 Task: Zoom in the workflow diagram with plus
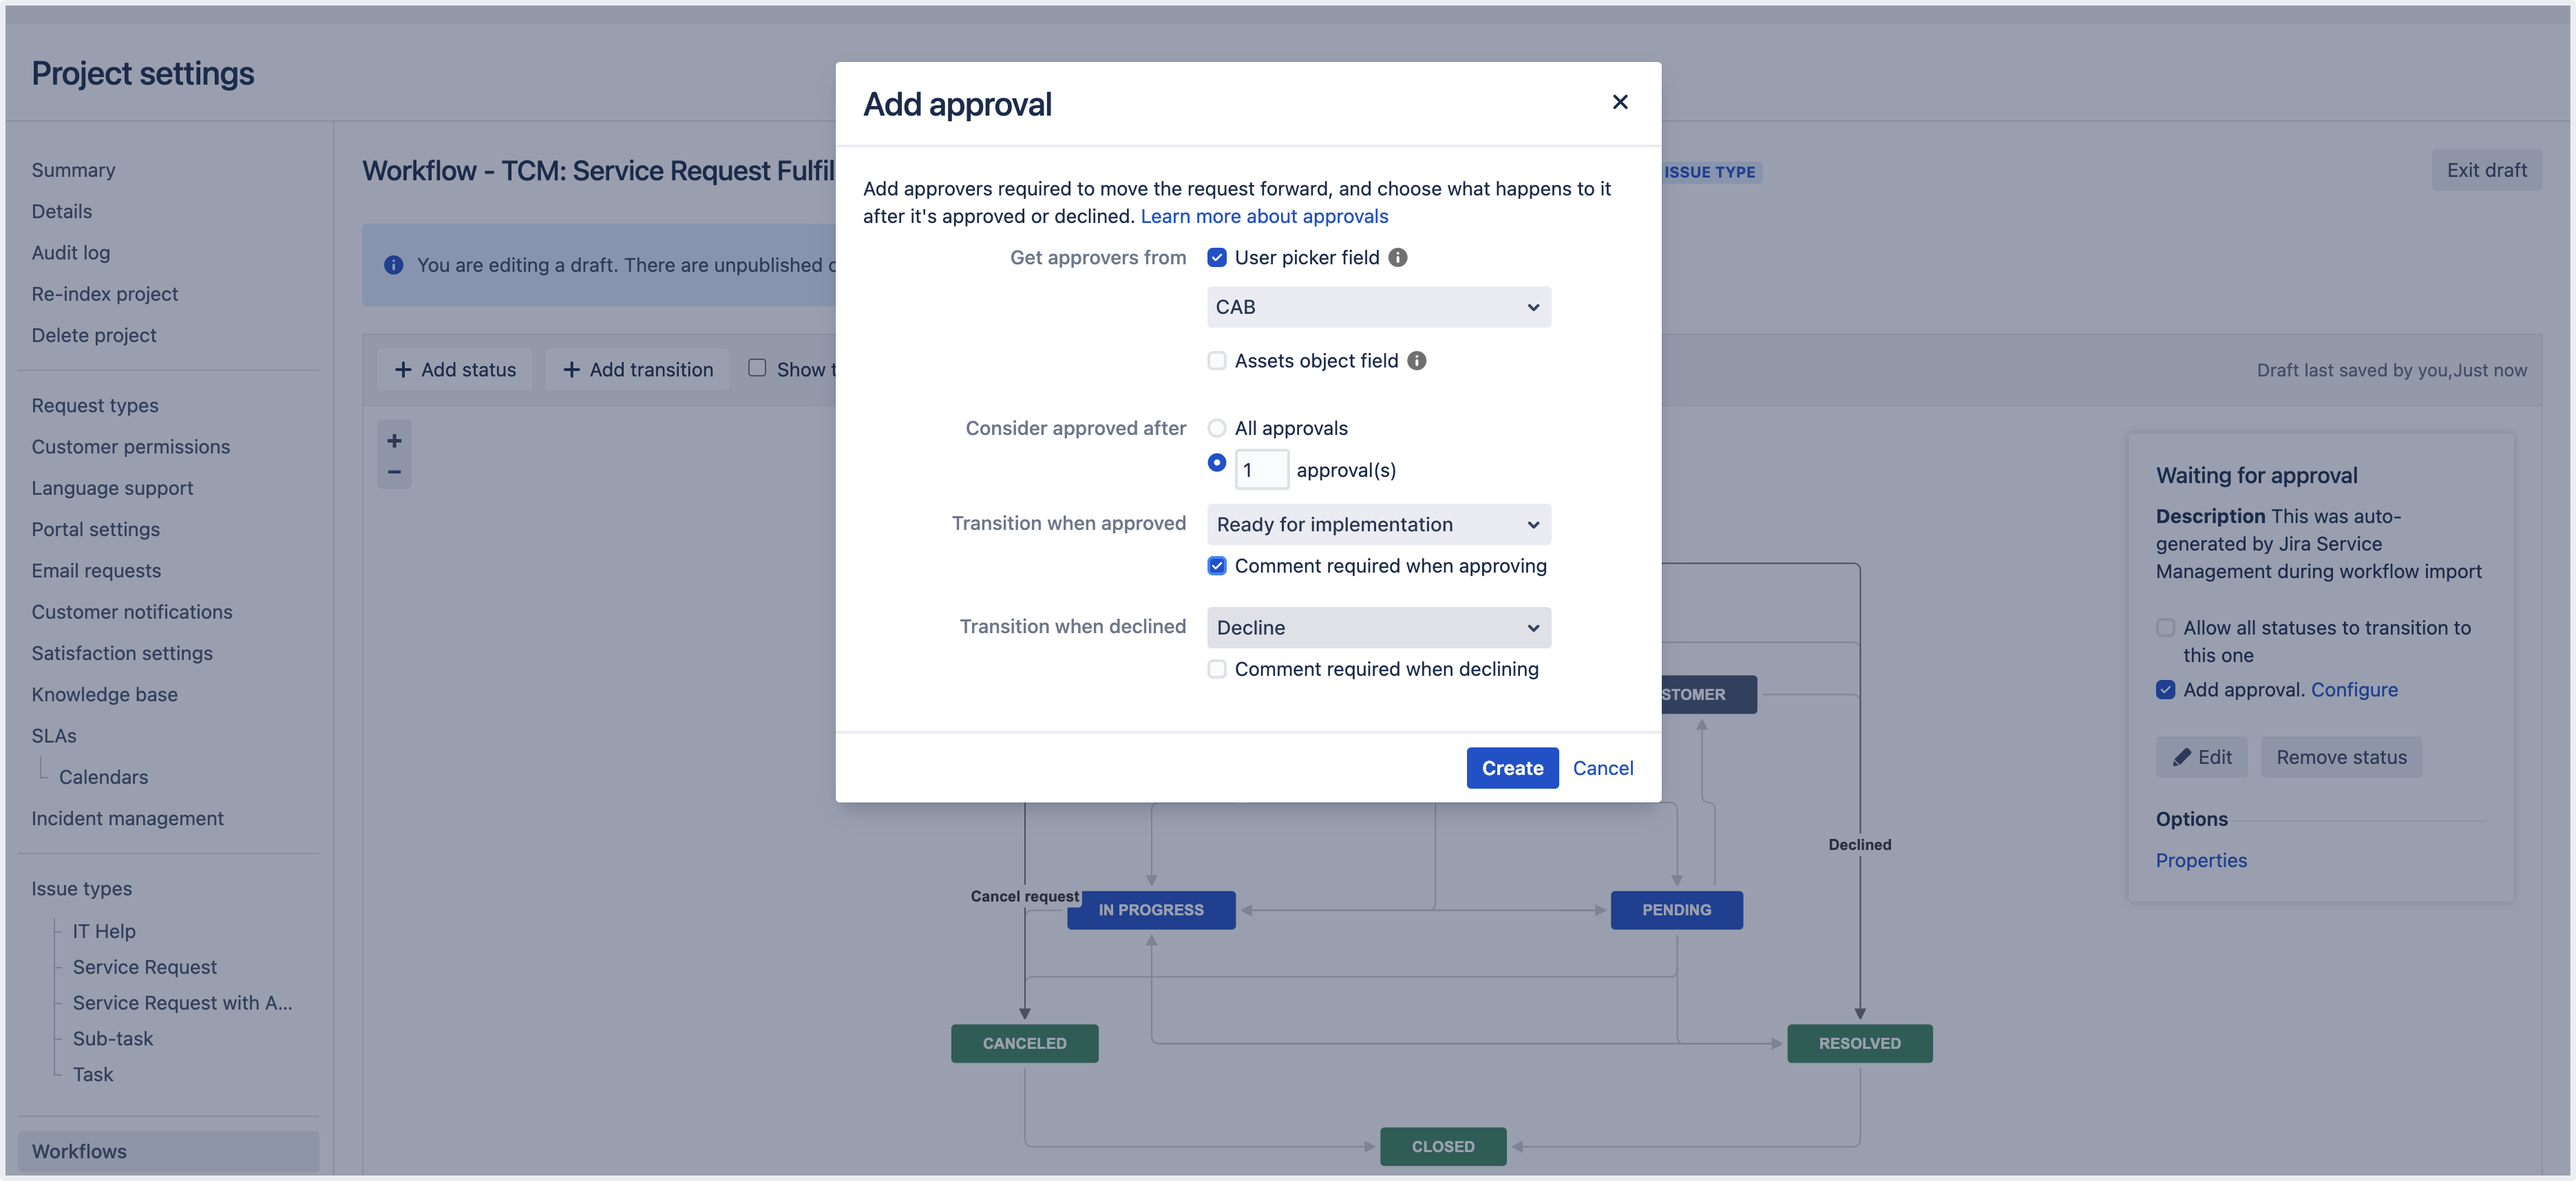coord(394,441)
